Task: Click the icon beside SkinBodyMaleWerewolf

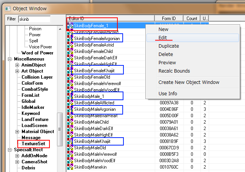Action: coord(70,154)
